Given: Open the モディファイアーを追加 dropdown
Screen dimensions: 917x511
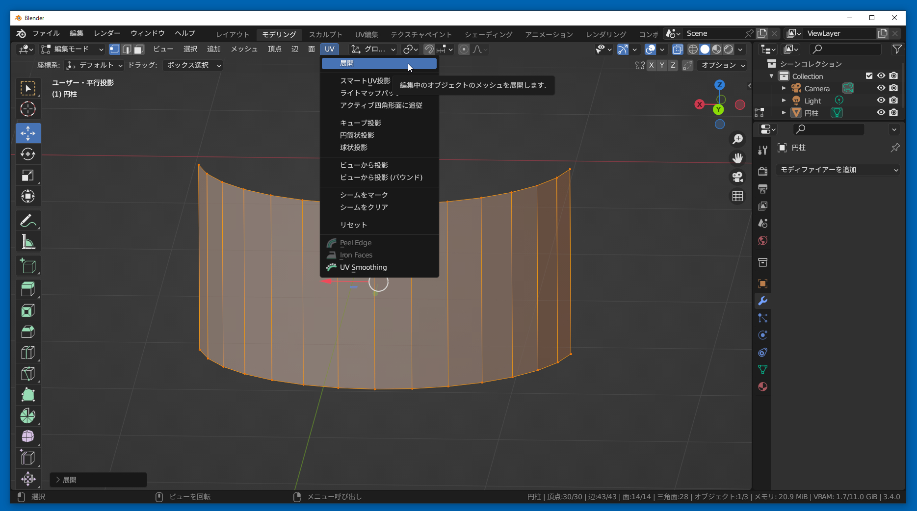Looking at the screenshot, I should pos(838,170).
